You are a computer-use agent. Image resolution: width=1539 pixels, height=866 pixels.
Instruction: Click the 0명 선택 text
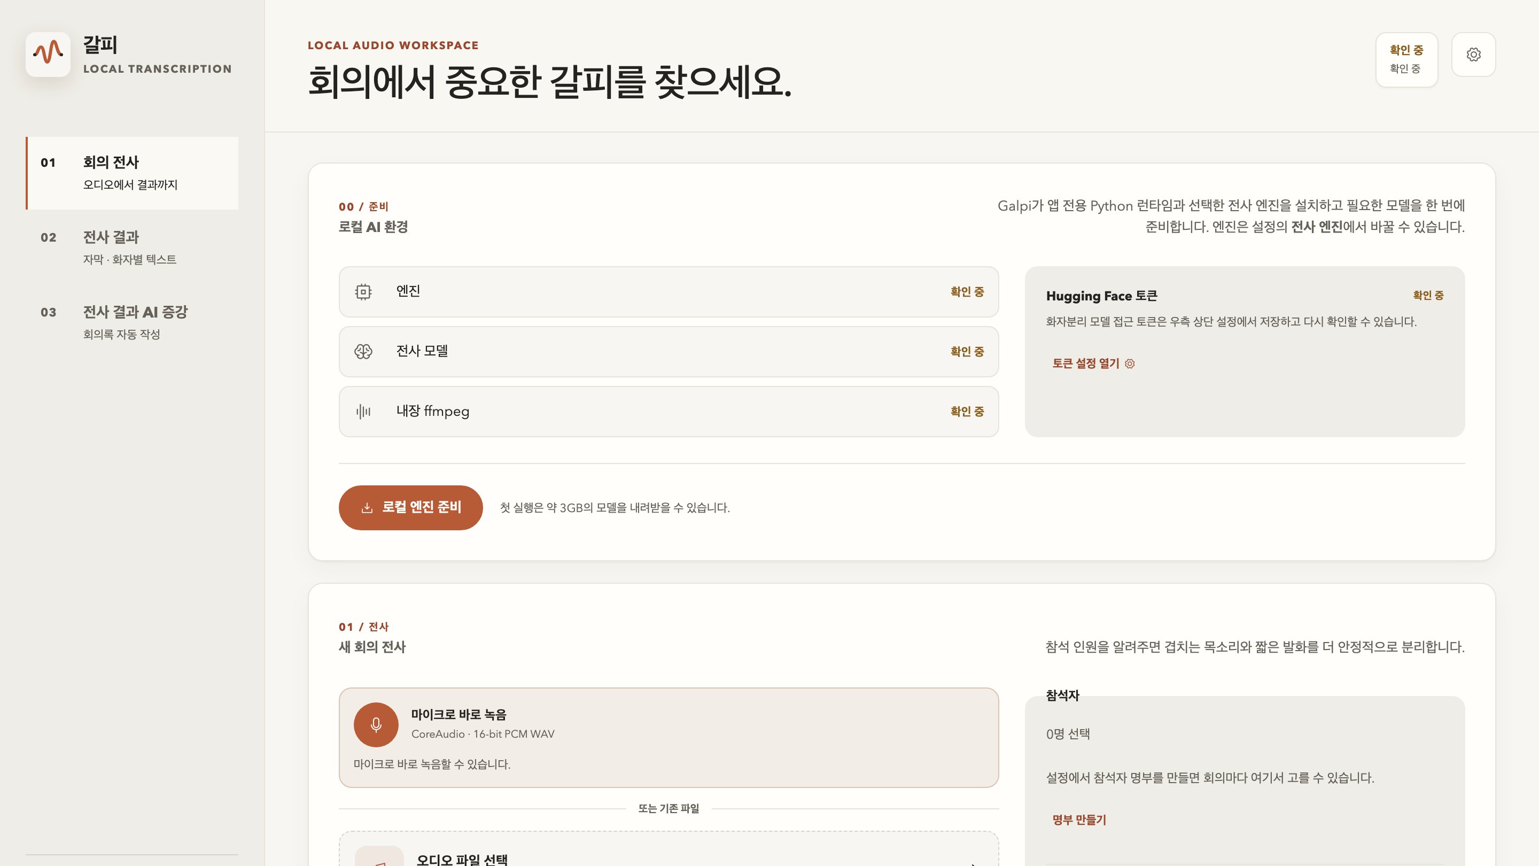pyautogui.click(x=1068, y=734)
